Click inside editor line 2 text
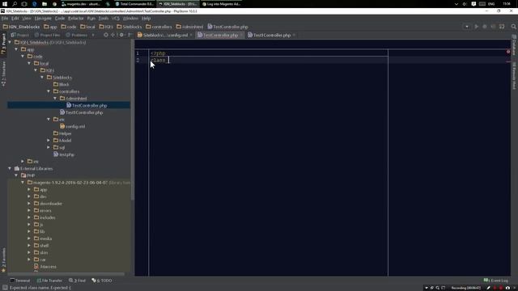This screenshot has height=291, width=518. [159, 60]
